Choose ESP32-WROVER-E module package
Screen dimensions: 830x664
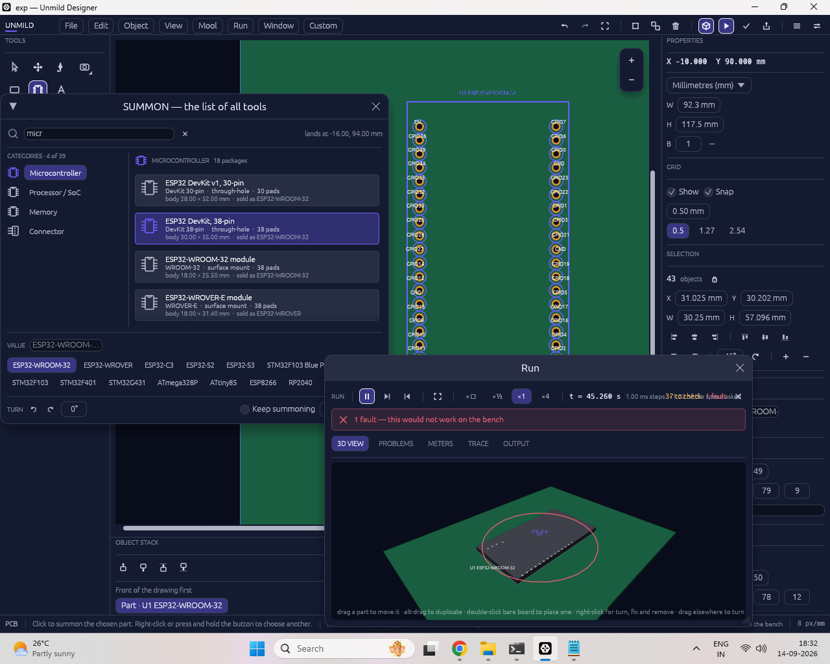pyautogui.click(x=257, y=305)
